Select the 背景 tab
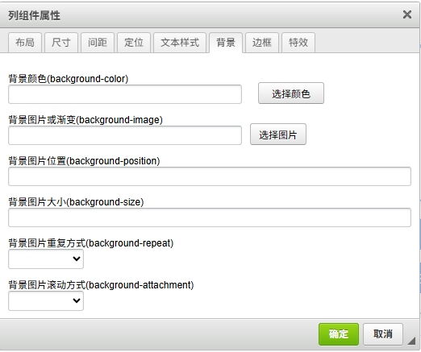This screenshot has height=352, width=421. (x=226, y=43)
